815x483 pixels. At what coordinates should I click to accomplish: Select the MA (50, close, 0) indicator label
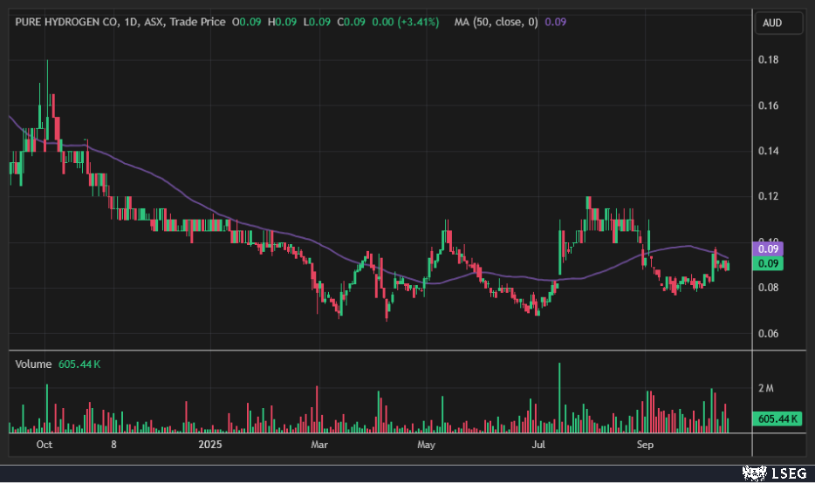(x=496, y=22)
